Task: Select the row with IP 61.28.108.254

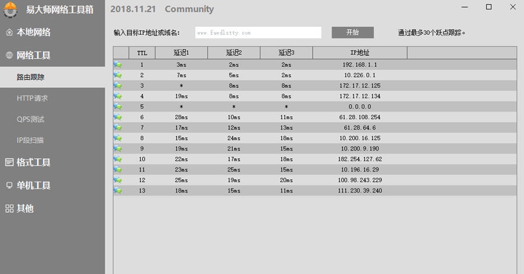Action: [314, 117]
